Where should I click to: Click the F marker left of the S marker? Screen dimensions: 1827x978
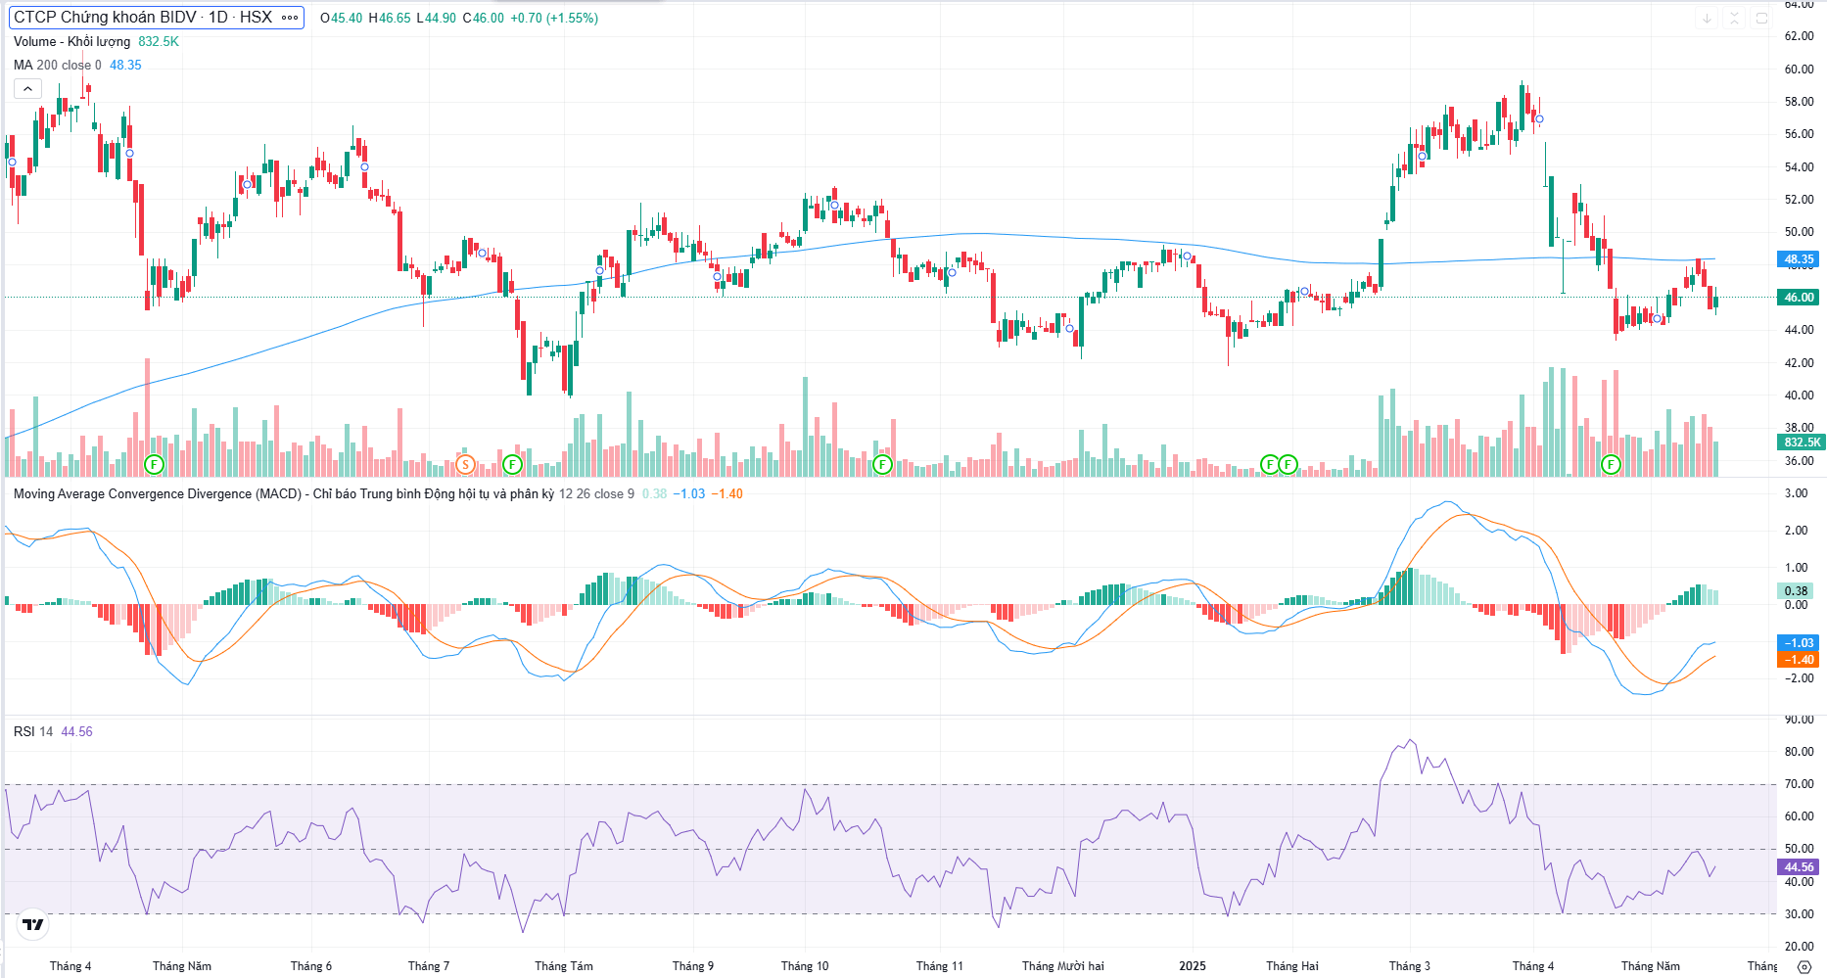(154, 464)
